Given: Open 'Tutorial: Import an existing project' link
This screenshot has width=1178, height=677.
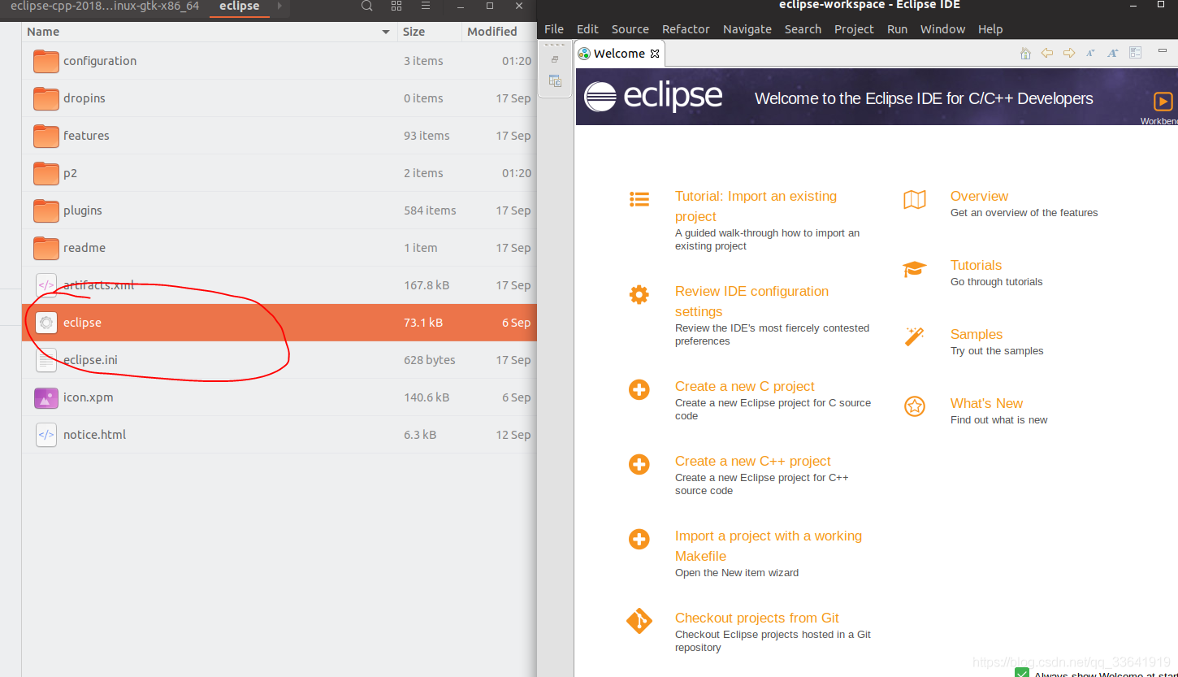Looking at the screenshot, I should click(756, 206).
